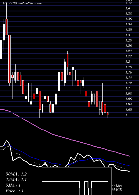Click the Price : 1 legend text
Image resolution: width=139 pixels, height=195 pixels.
[14, 191]
